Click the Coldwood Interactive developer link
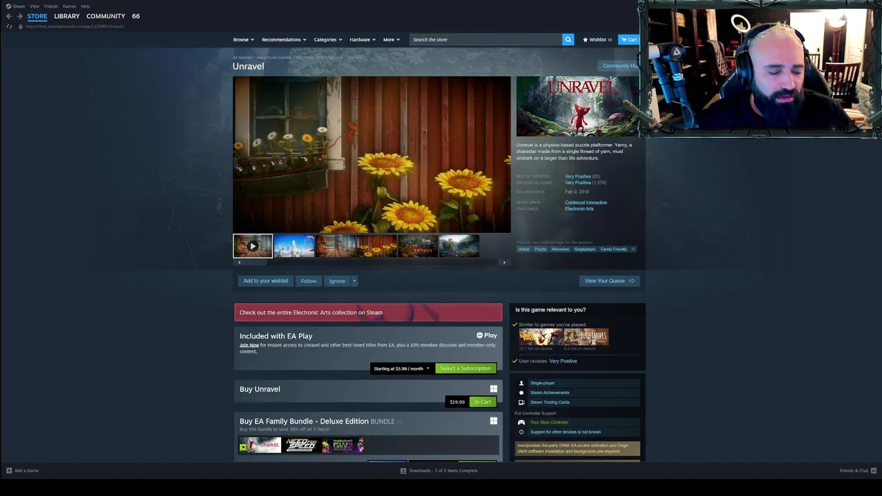 [586, 203]
